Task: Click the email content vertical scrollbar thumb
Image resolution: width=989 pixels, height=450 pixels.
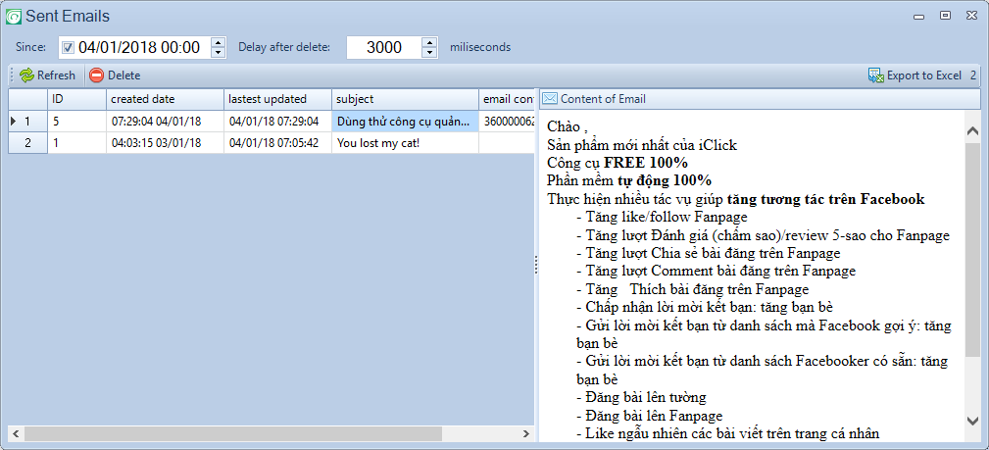Action: point(972,249)
